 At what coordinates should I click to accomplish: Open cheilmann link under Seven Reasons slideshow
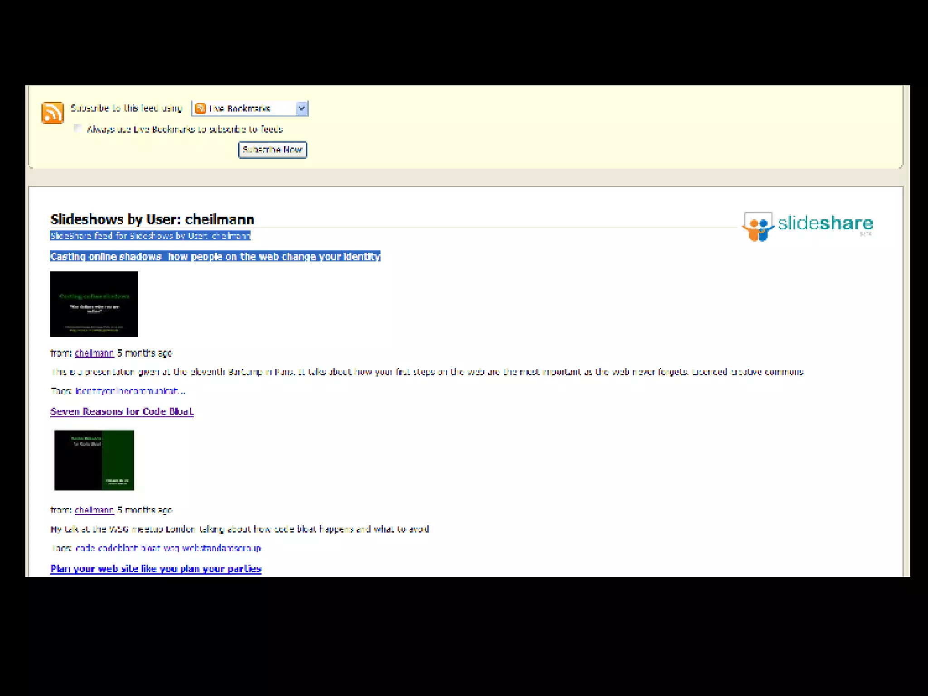94,510
